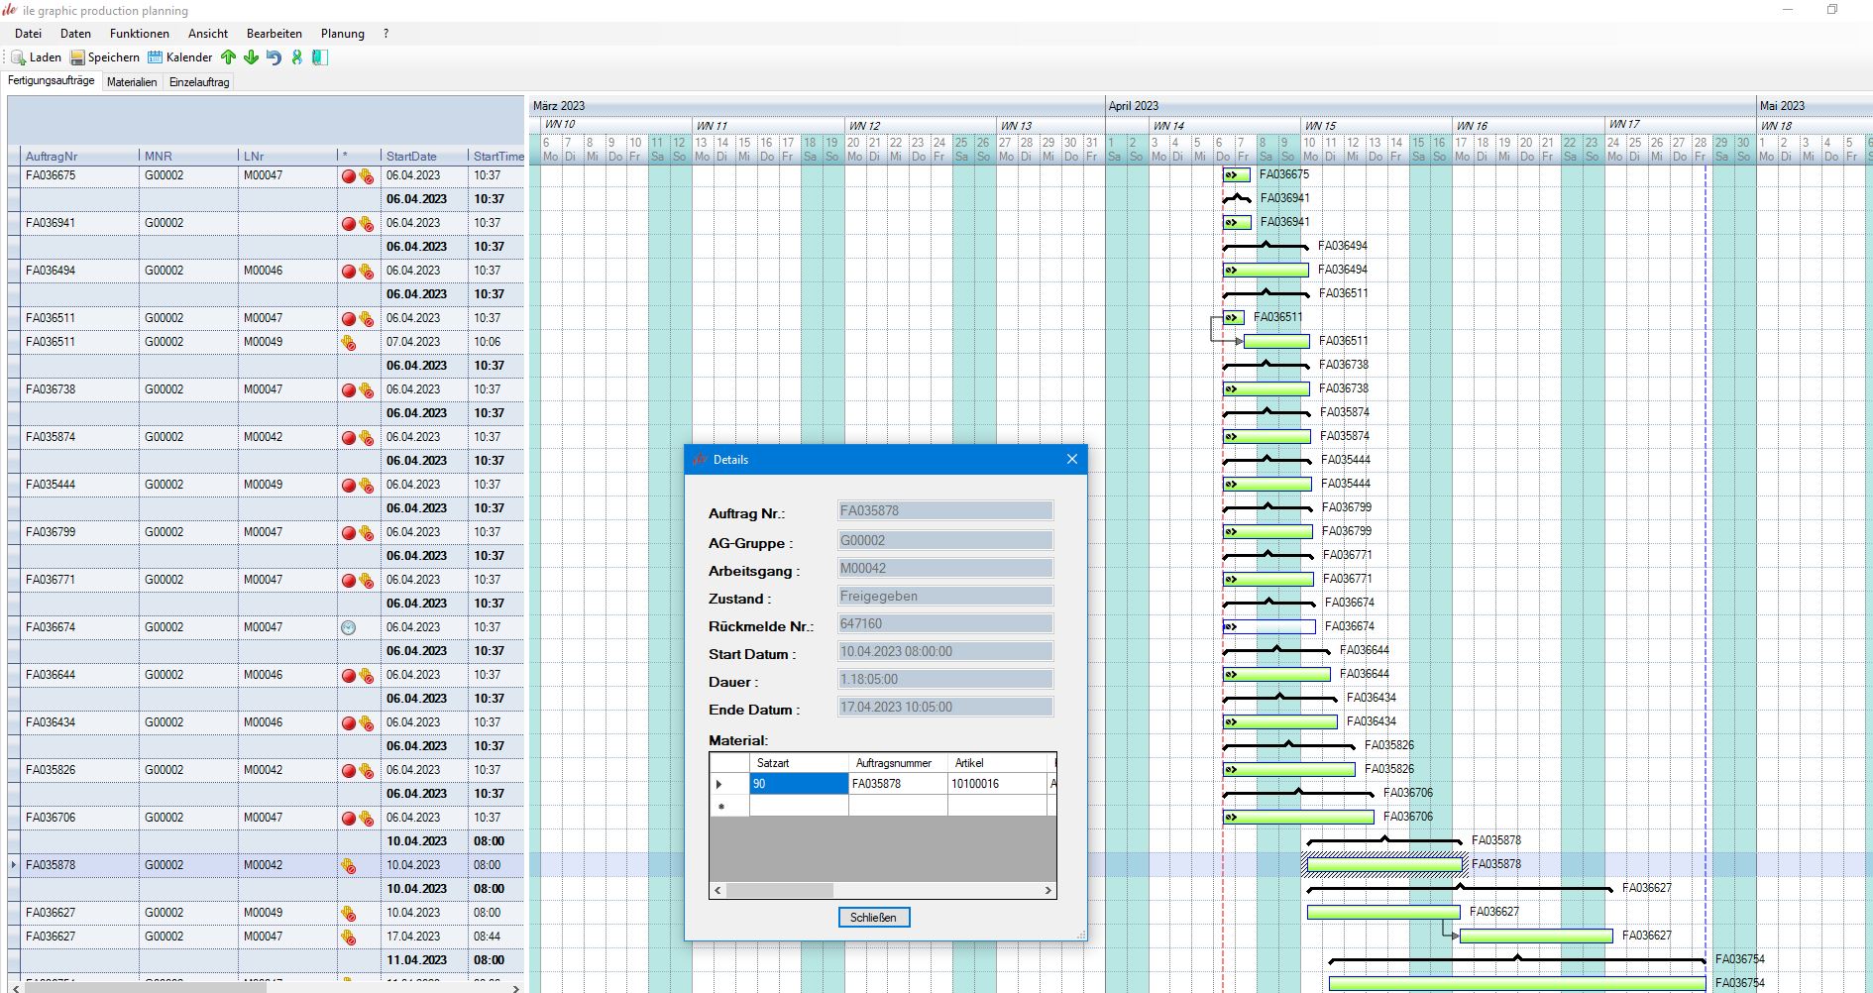1873x993 pixels.
Task: Select the green FA035878 Gantt bar
Action: [1383, 865]
